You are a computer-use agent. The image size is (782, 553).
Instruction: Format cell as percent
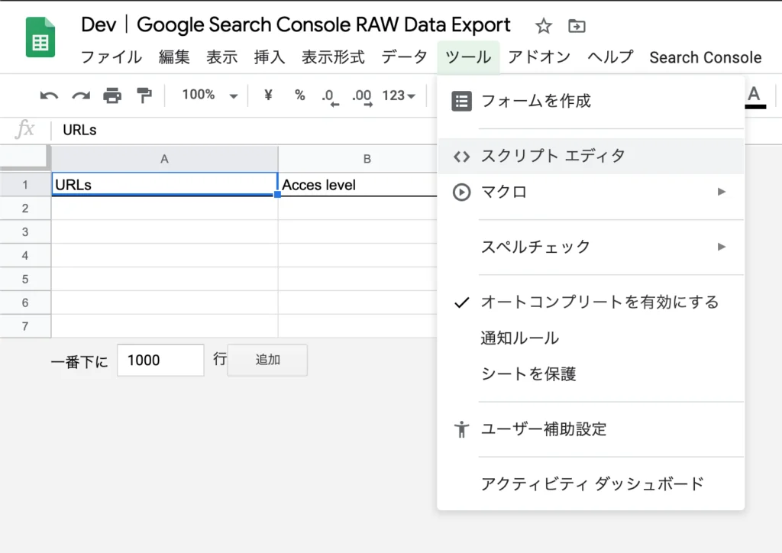pos(299,95)
